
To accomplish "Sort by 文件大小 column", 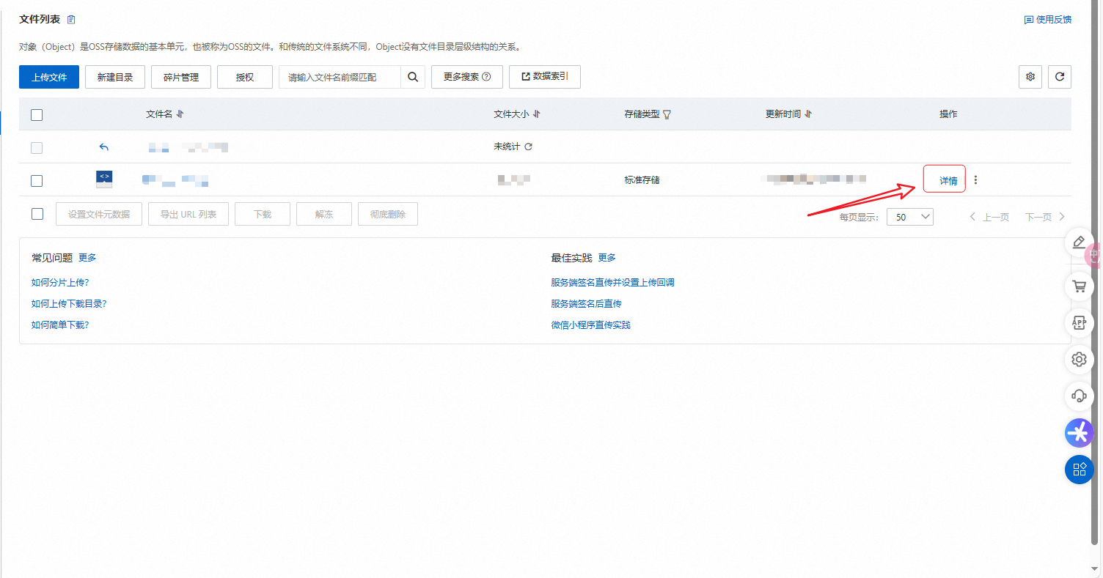I will pos(536,114).
